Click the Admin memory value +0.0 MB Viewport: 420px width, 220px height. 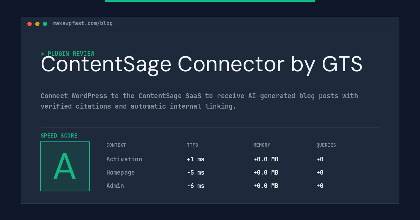click(266, 186)
